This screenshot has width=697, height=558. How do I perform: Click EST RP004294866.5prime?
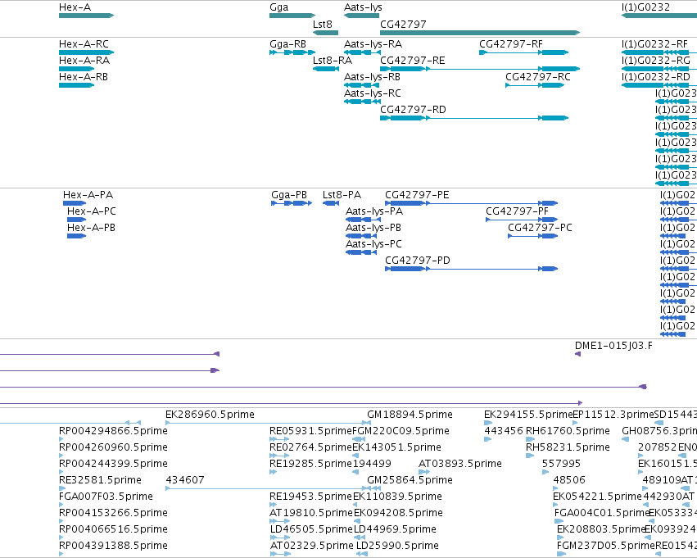point(61,439)
